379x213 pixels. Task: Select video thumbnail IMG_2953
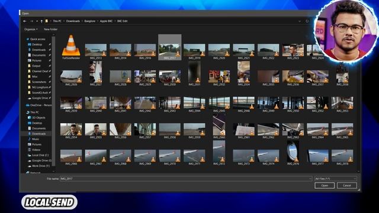click(x=342, y=105)
